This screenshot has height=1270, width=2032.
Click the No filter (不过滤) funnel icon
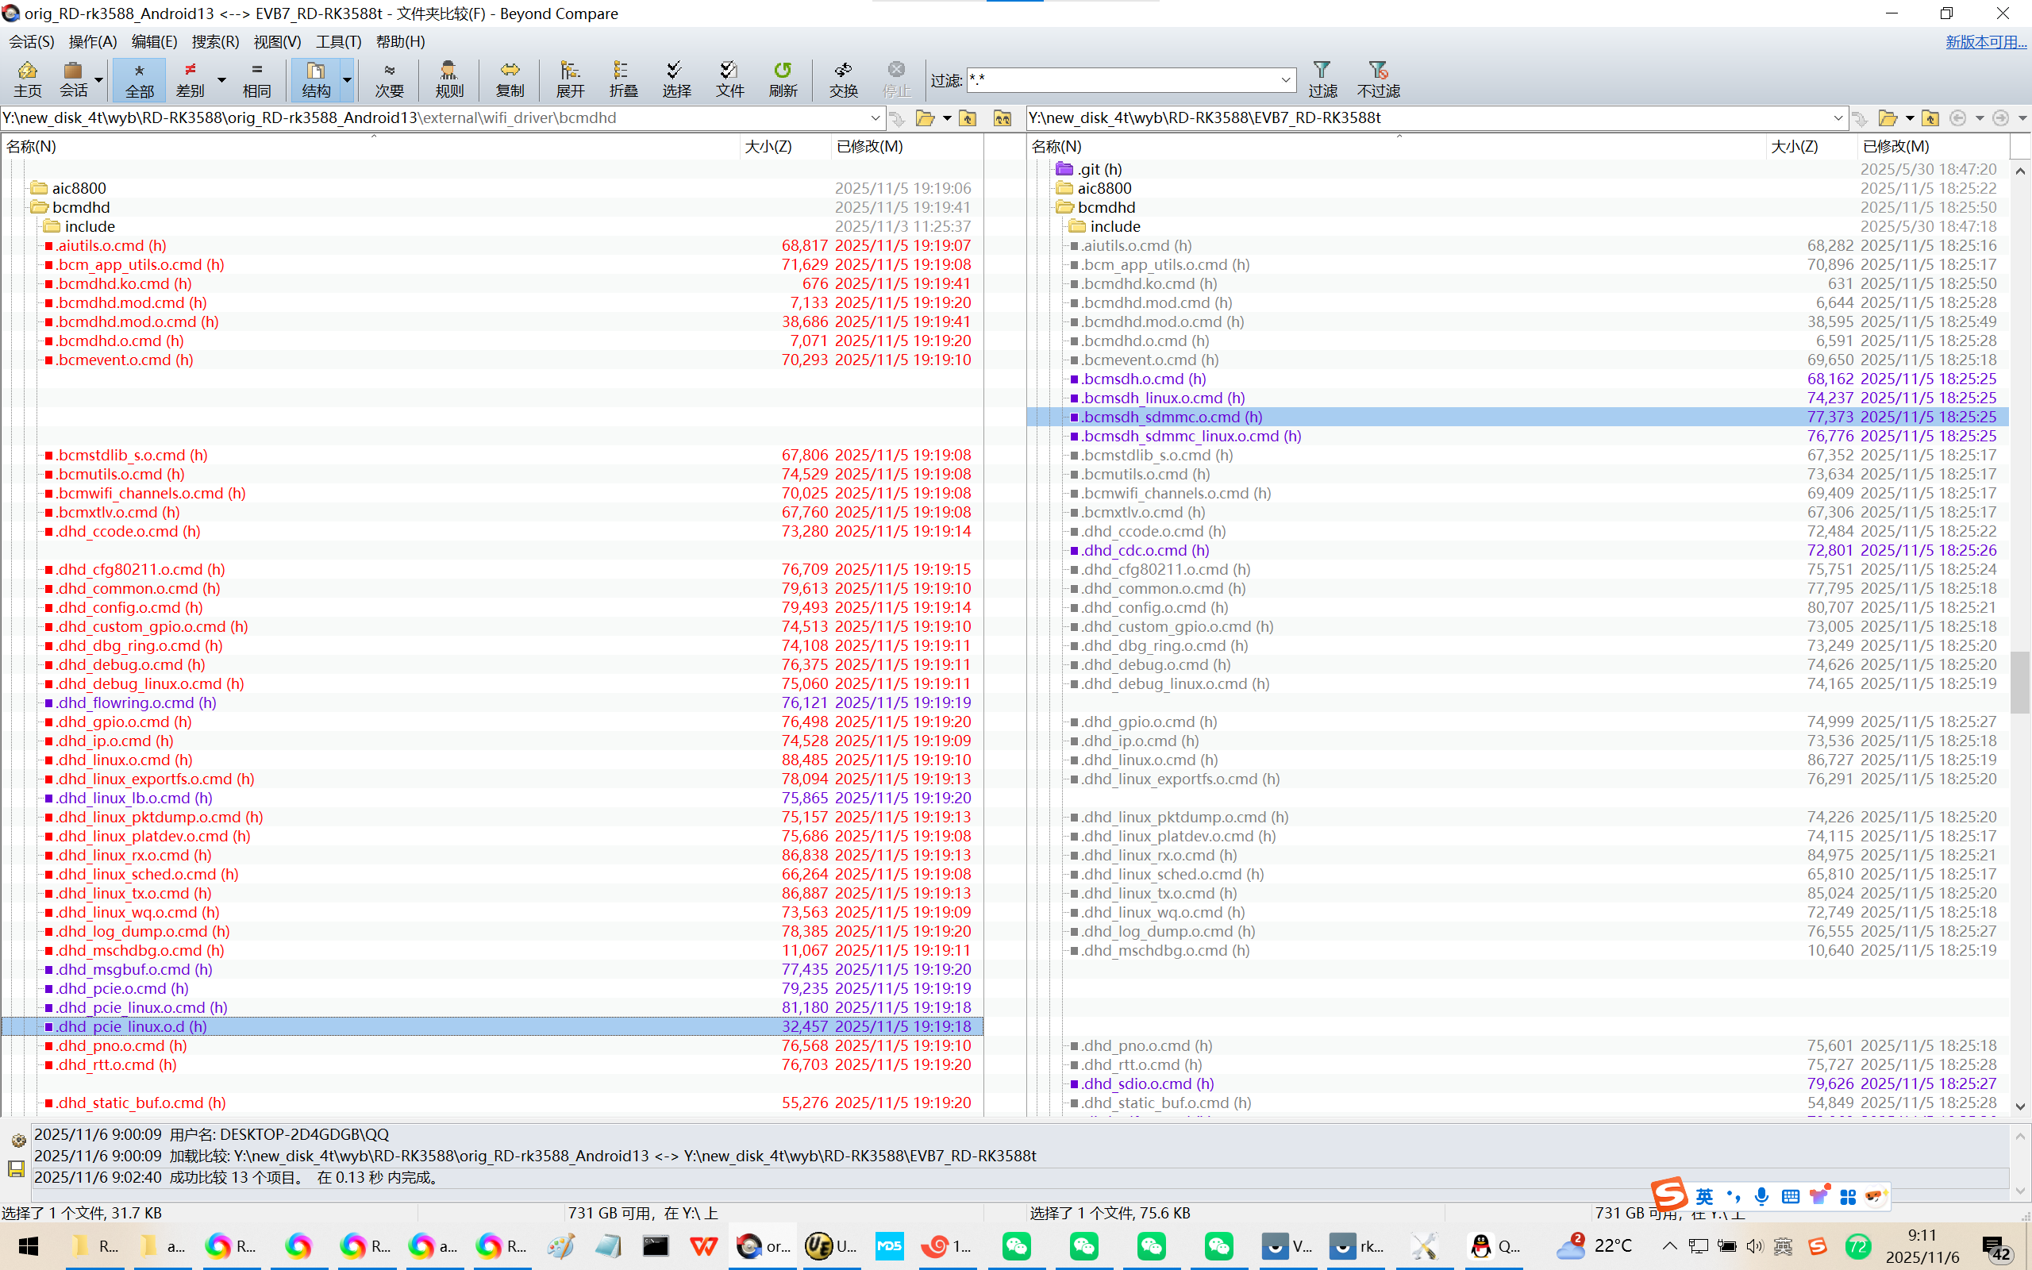tap(1378, 79)
